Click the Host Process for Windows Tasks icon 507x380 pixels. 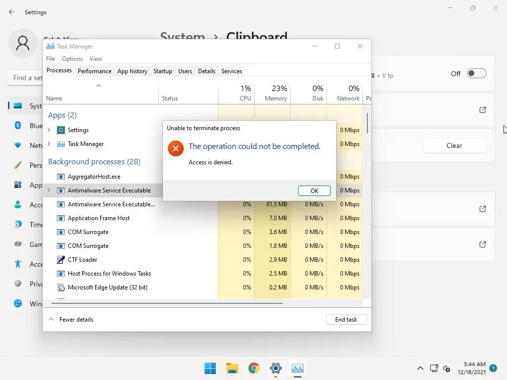point(61,273)
